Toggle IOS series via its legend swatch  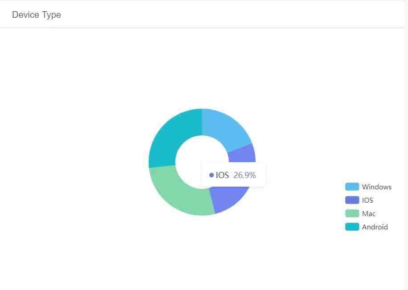[x=352, y=200]
